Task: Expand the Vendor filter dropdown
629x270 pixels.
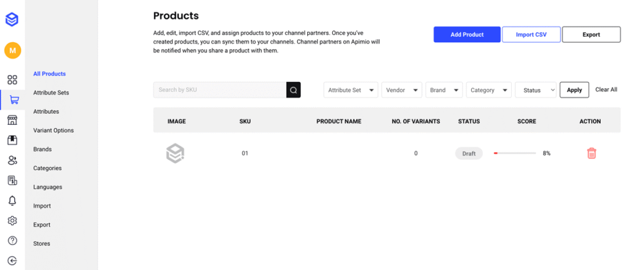Action: pos(402,90)
